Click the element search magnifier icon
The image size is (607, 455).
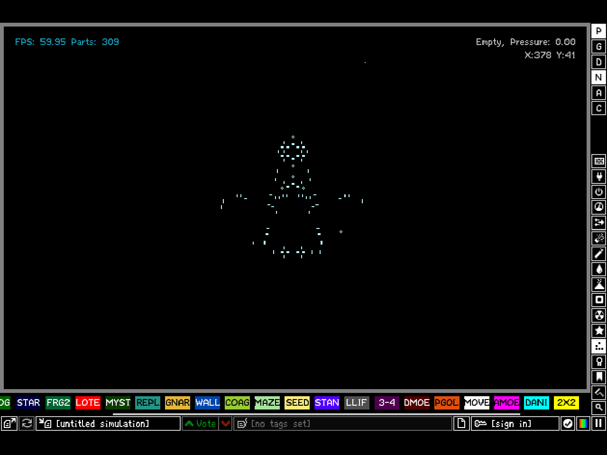point(599,407)
